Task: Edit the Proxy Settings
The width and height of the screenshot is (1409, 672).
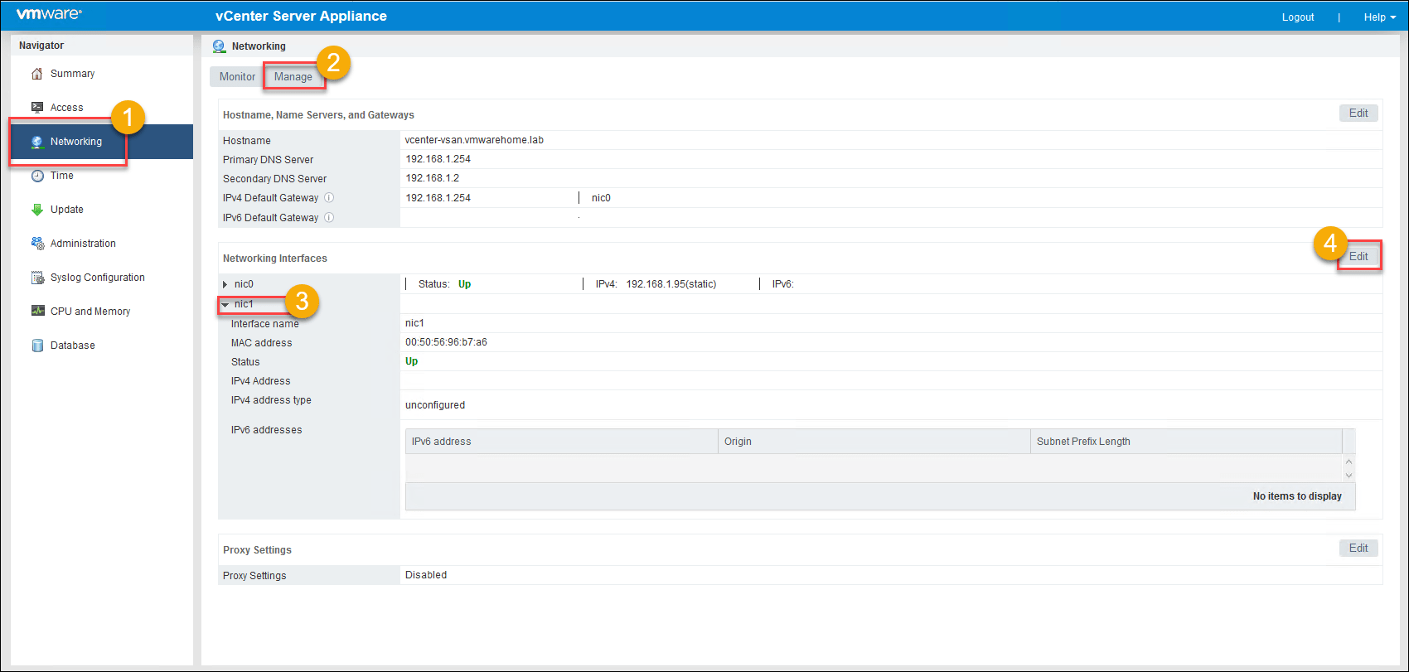Action: point(1358,549)
